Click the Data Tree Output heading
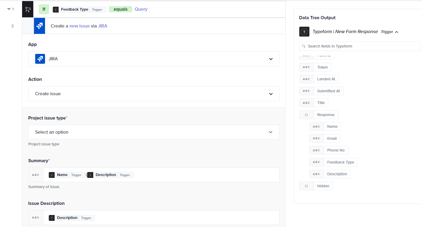424x227 pixels. pyautogui.click(x=317, y=18)
